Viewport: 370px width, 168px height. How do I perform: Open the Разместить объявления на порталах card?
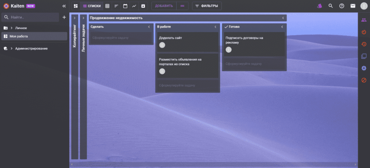pos(188,66)
